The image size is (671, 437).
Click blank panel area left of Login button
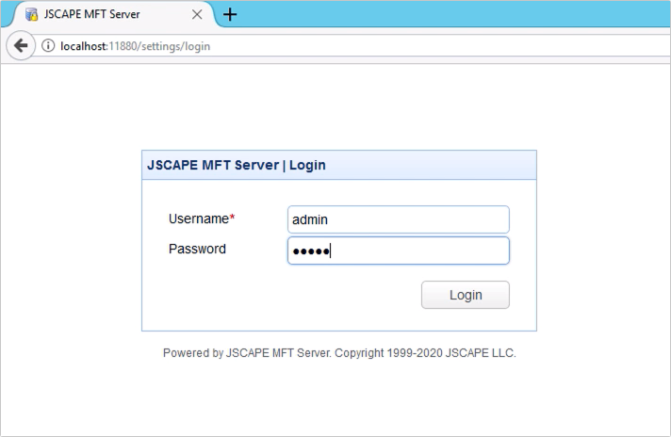(283, 295)
